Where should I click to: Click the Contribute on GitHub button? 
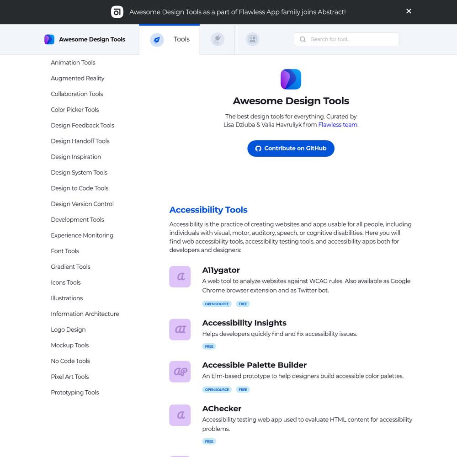(291, 149)
